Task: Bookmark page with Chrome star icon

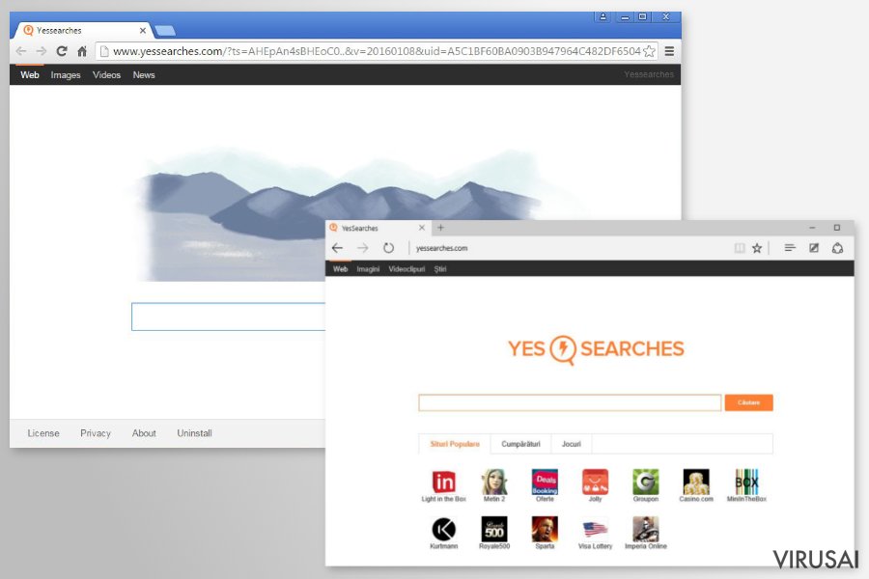Action: (x=649, y=51)
